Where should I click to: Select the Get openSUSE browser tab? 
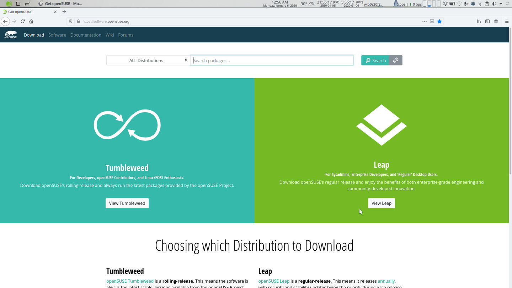[29, 12]
